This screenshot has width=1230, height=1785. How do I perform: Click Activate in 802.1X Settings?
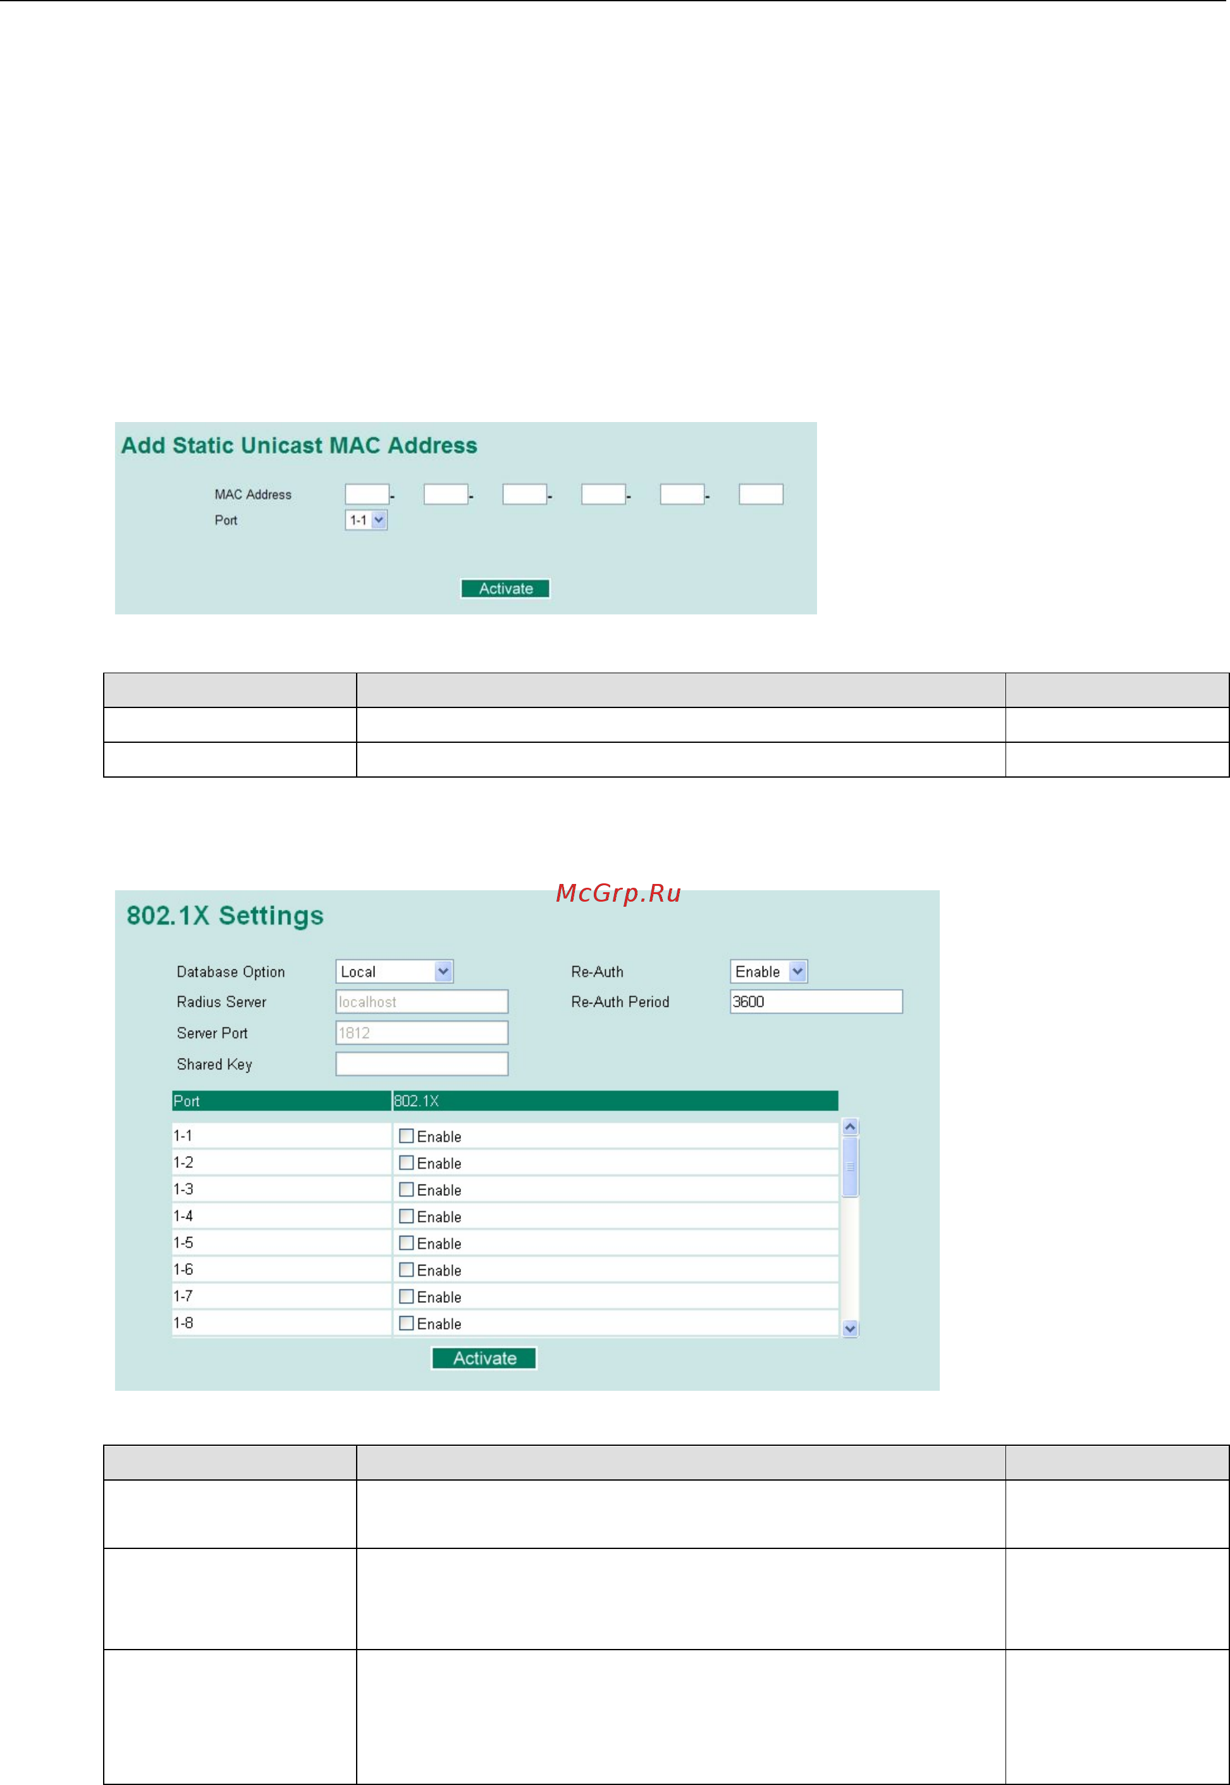click(x=484, y=1359)
